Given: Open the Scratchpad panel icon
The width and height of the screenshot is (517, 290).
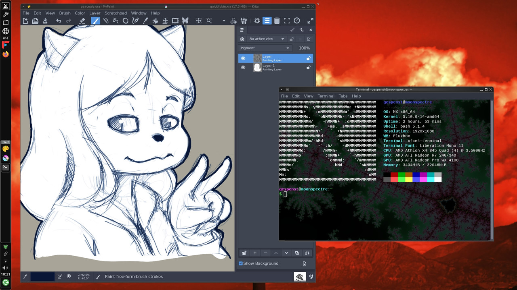Looking at the screenshot, I should click(277, 21).
